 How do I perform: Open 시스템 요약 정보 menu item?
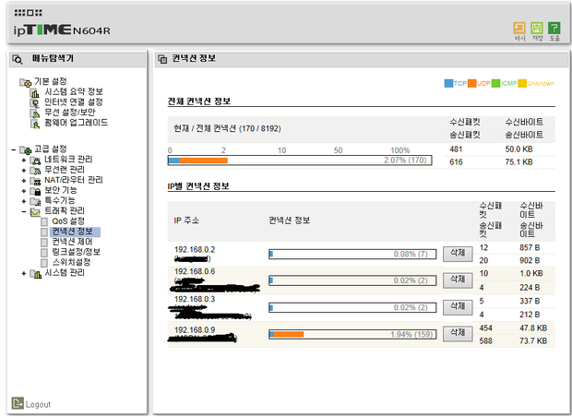tap(74, 91)
